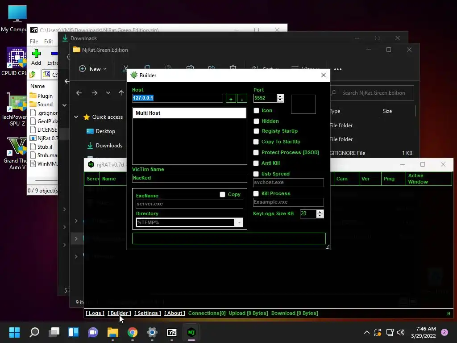This screenshot has height=343, width=457.
Task: Click the up-folder icon in 7-Zip
Action: pos(32,75)
